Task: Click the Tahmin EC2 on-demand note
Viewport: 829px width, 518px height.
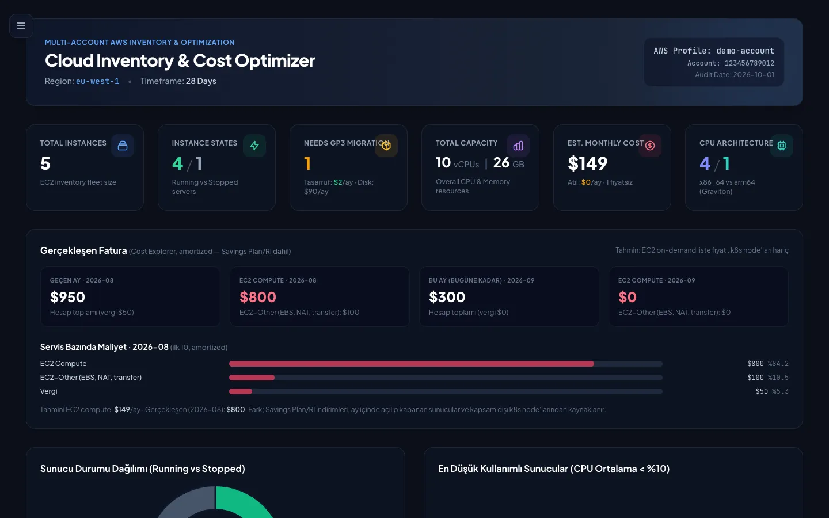Action: 702,250
